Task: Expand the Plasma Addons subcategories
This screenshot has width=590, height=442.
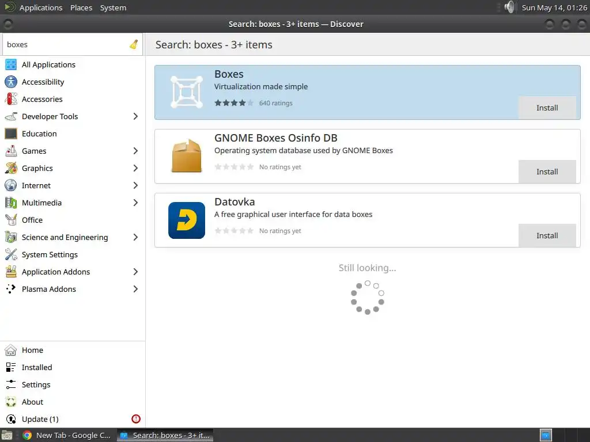Action: click(135, 289)
